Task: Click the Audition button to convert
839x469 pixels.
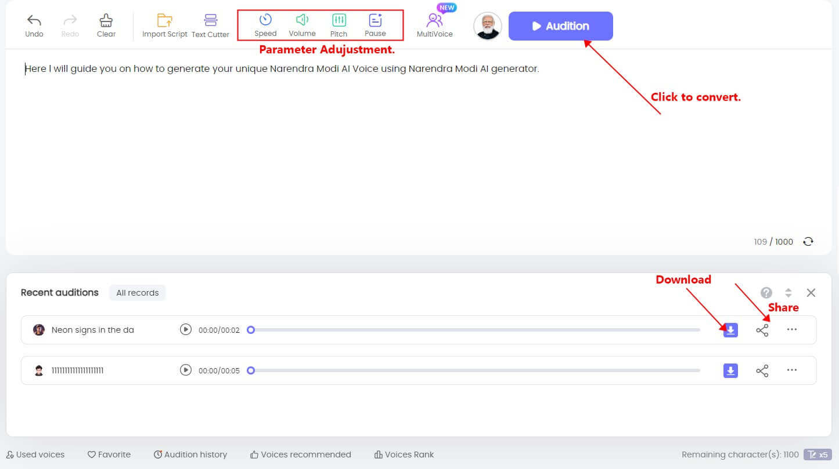Action: (560, 26)
